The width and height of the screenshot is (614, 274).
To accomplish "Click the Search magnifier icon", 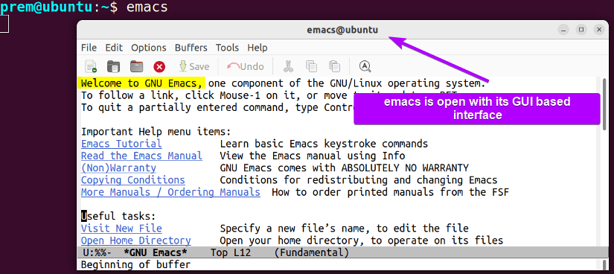I will [x=365, y=66].
